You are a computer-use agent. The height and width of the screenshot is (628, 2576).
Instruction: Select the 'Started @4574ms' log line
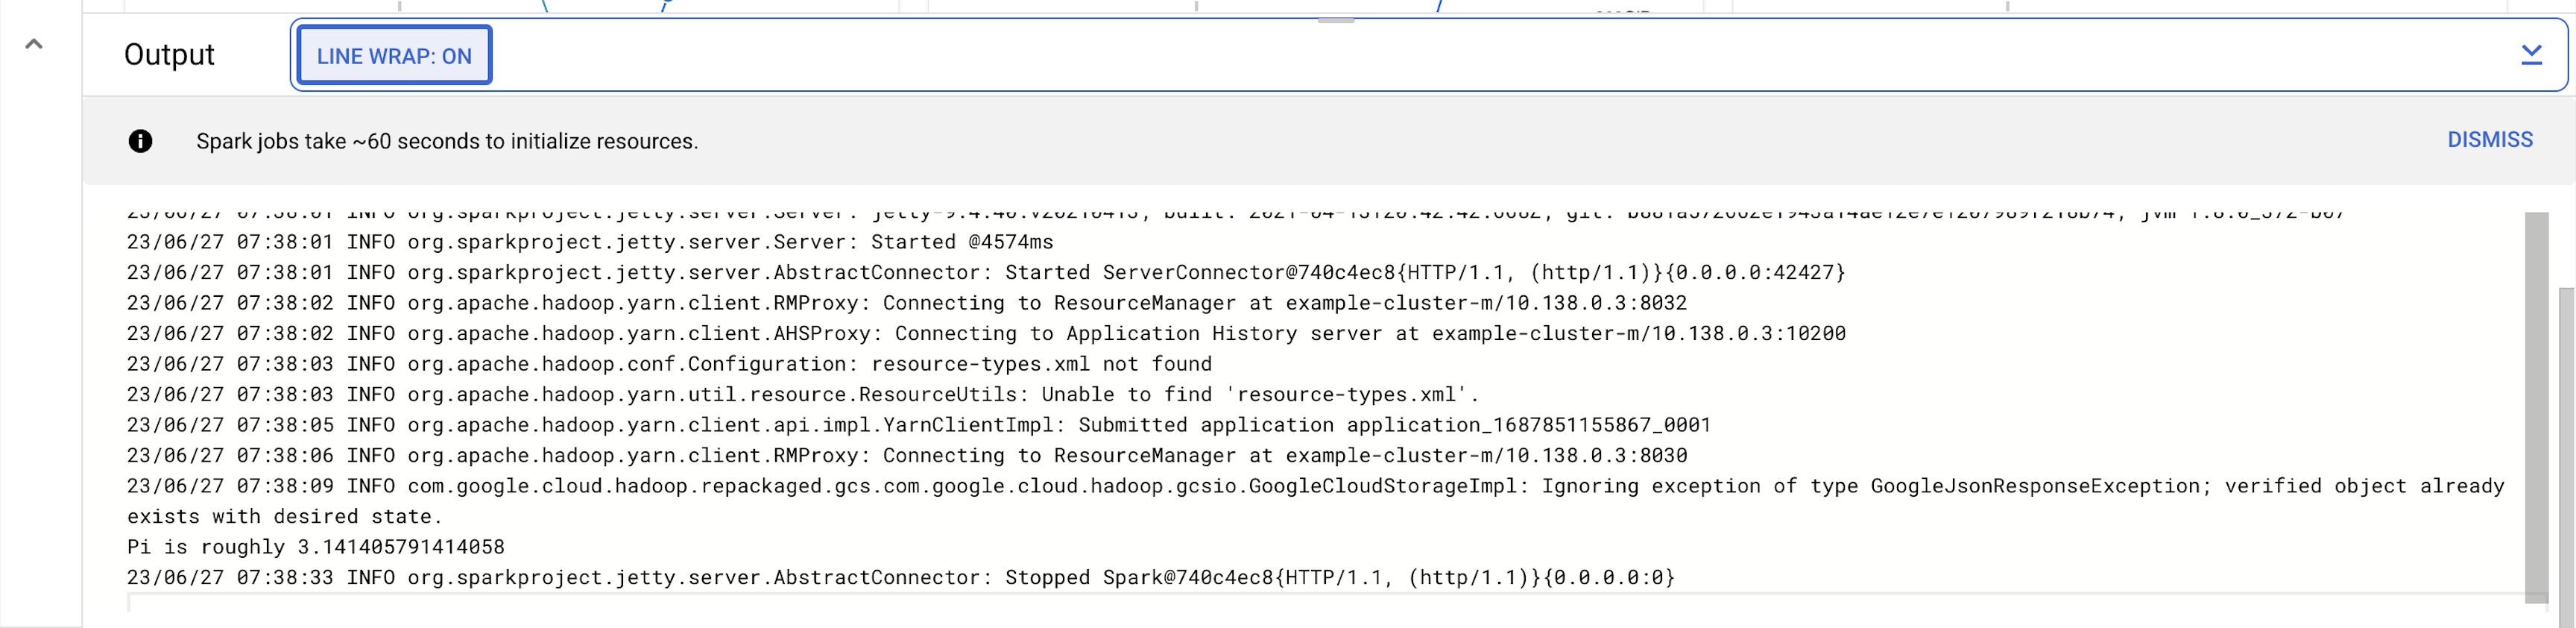pos(590,242)
